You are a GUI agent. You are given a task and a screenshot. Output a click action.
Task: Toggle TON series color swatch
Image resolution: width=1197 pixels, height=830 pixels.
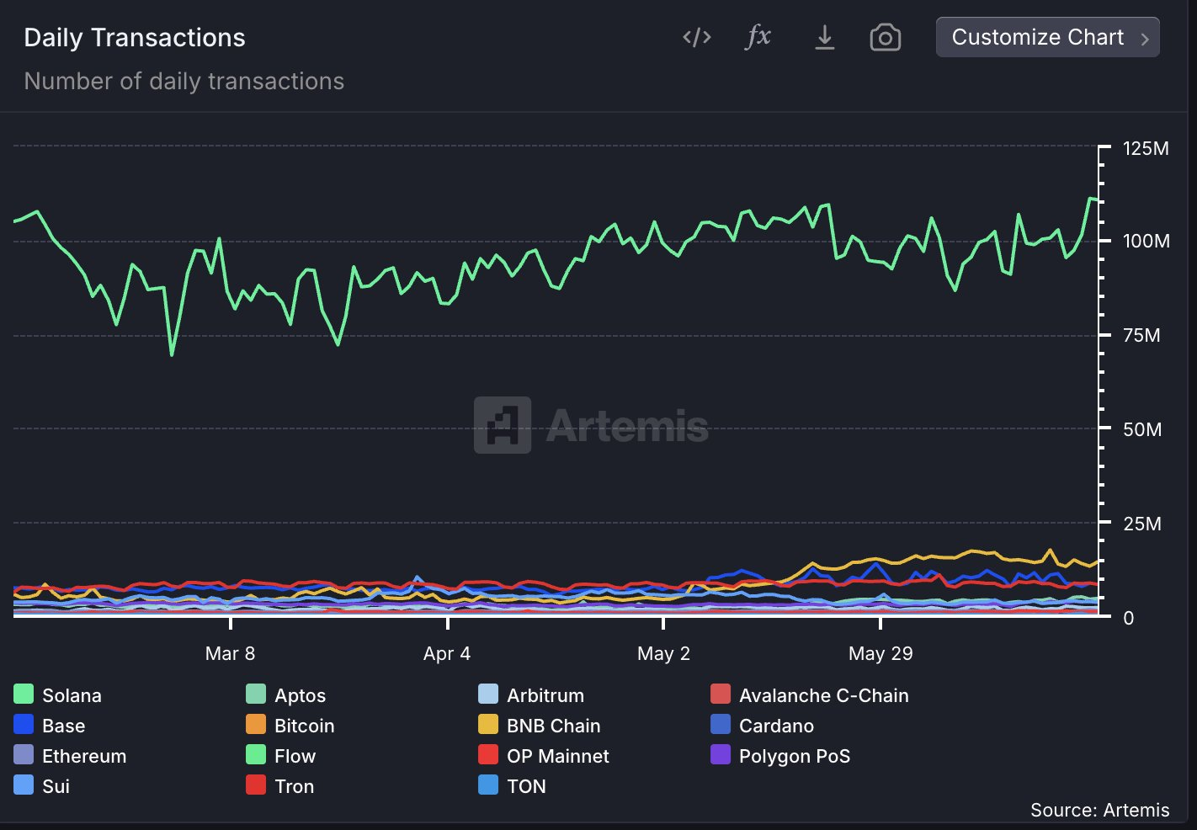point(488,785)
